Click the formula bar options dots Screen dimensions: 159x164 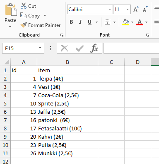coord(51,48)
